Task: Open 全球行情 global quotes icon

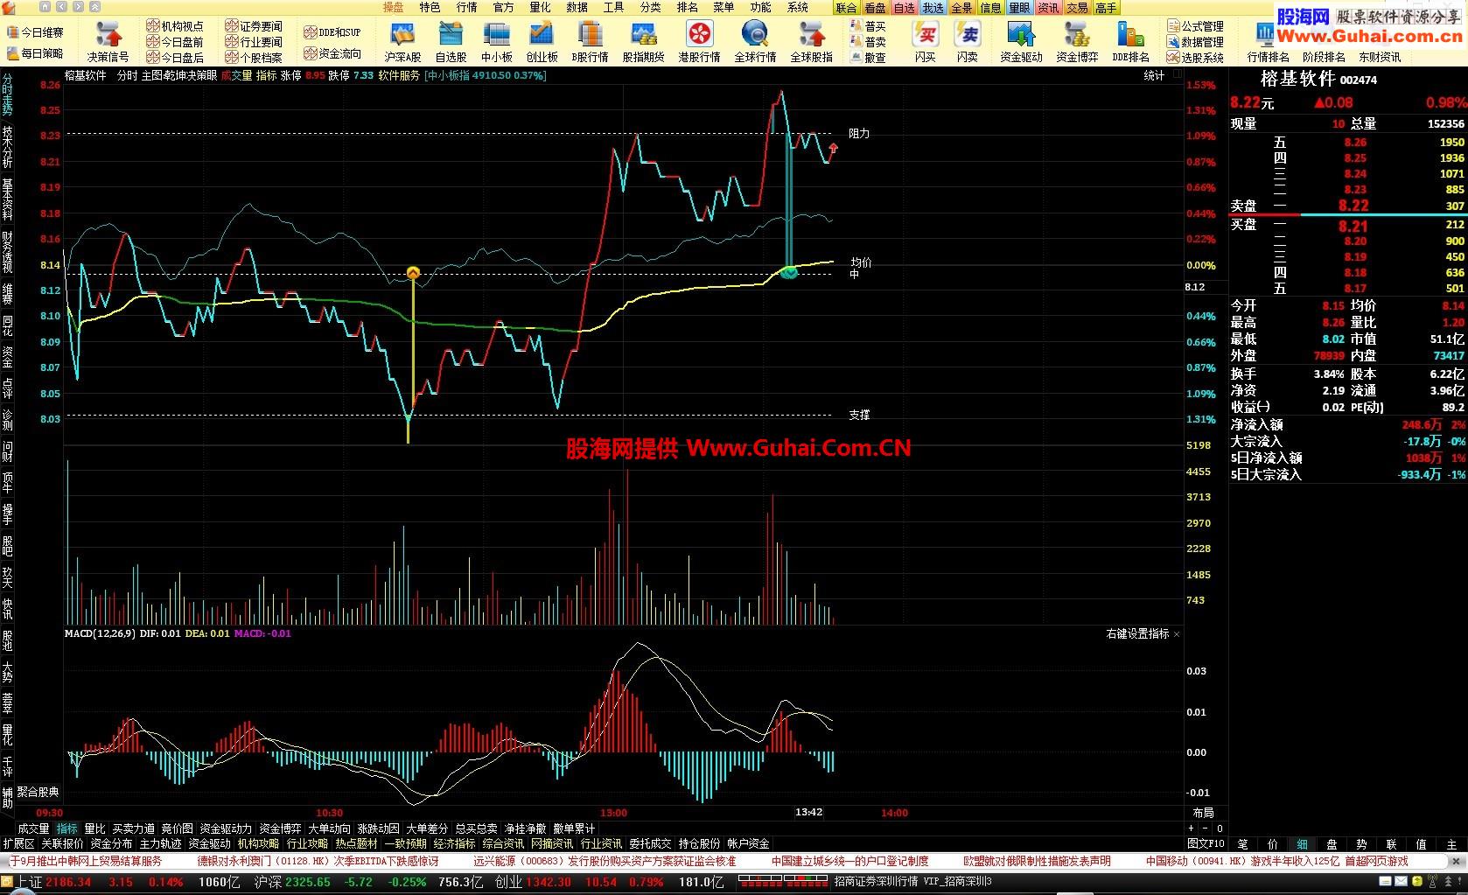Action: coord(755,40)
